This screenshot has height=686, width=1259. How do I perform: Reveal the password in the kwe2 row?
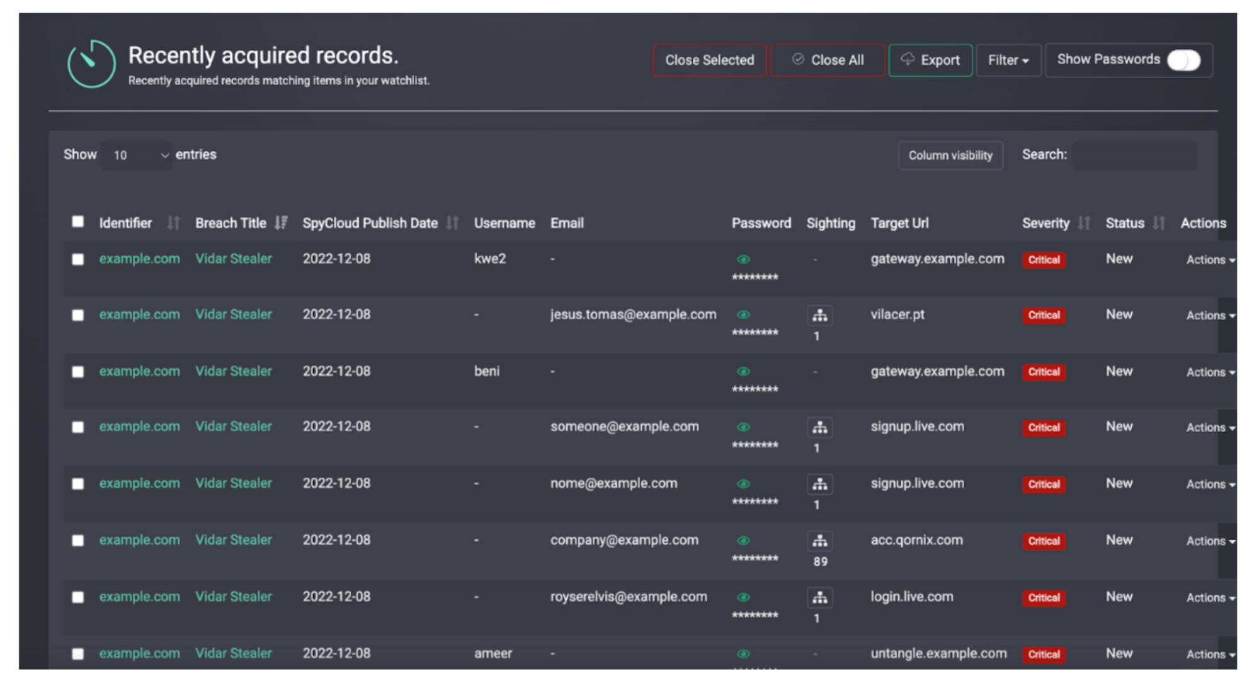(x=743, y=260)
